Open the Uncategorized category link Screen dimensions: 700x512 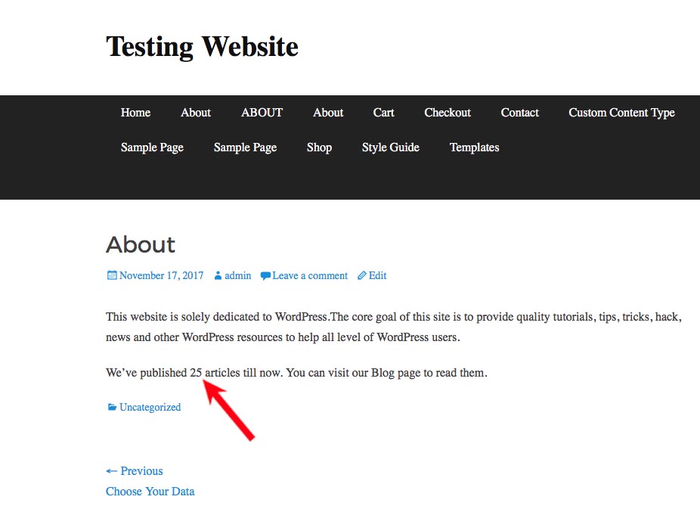coord(150,407)
